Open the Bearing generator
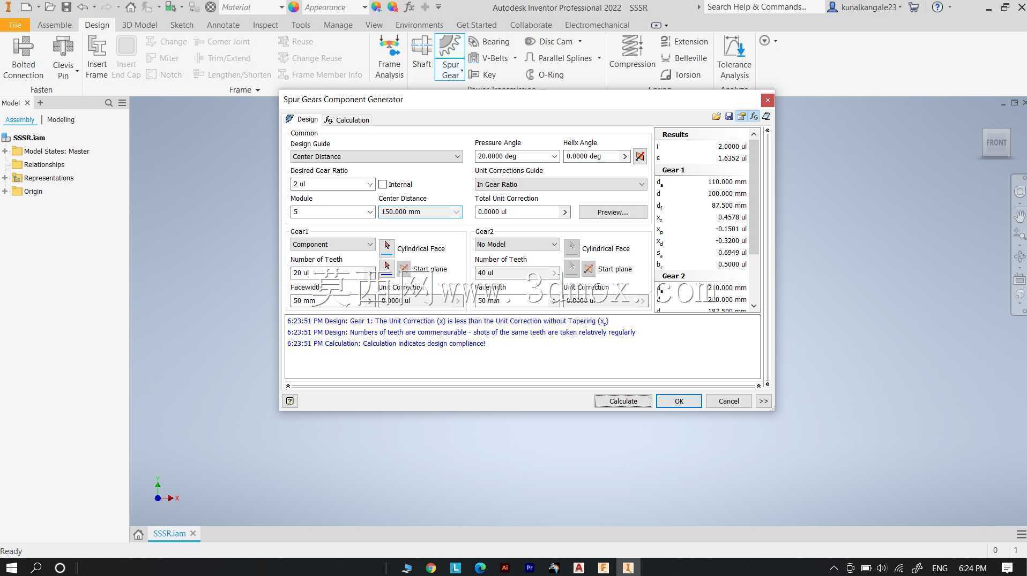This screenshot has height=576, width=1027. [489, 42]
